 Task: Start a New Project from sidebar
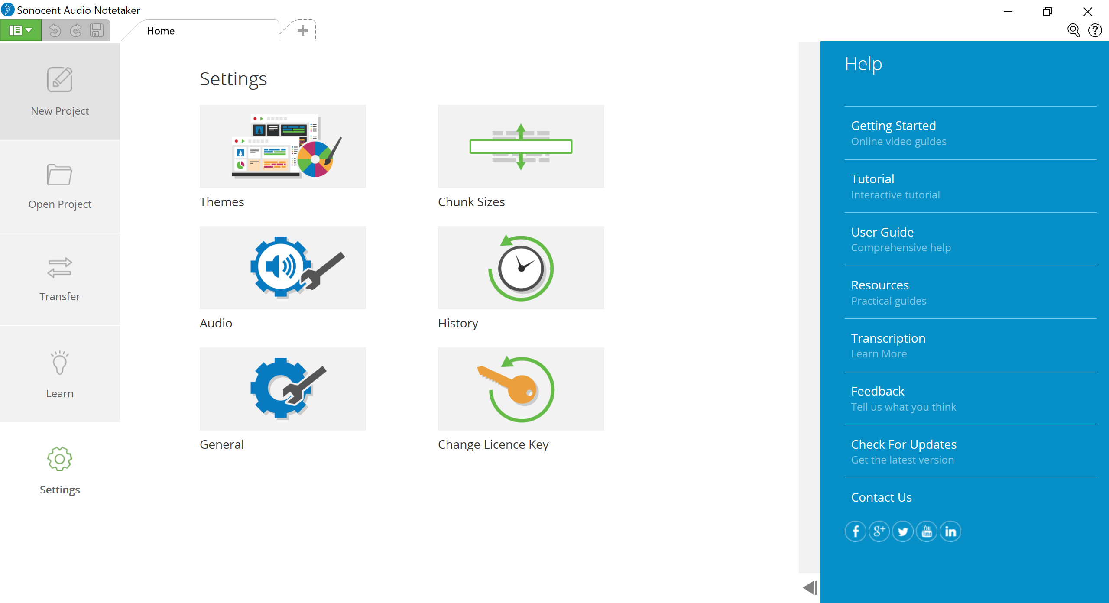click(60, 91)
